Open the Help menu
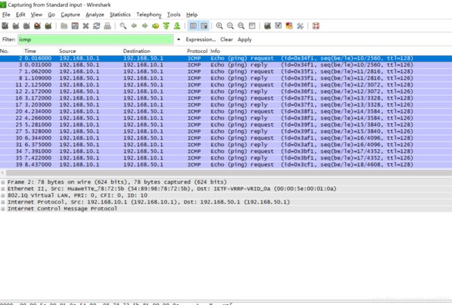The width and height of the screenshot is (452, 305). tap(192, 15)
